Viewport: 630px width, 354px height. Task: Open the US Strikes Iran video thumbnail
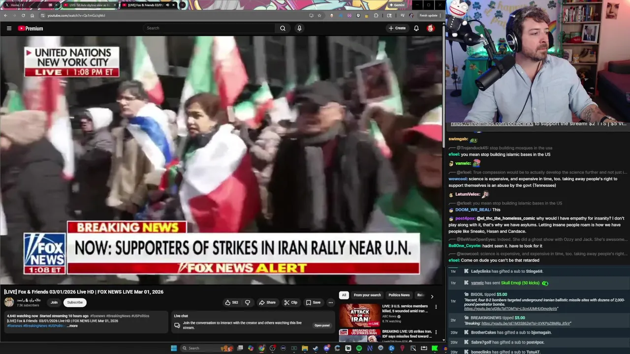point(359,335)
